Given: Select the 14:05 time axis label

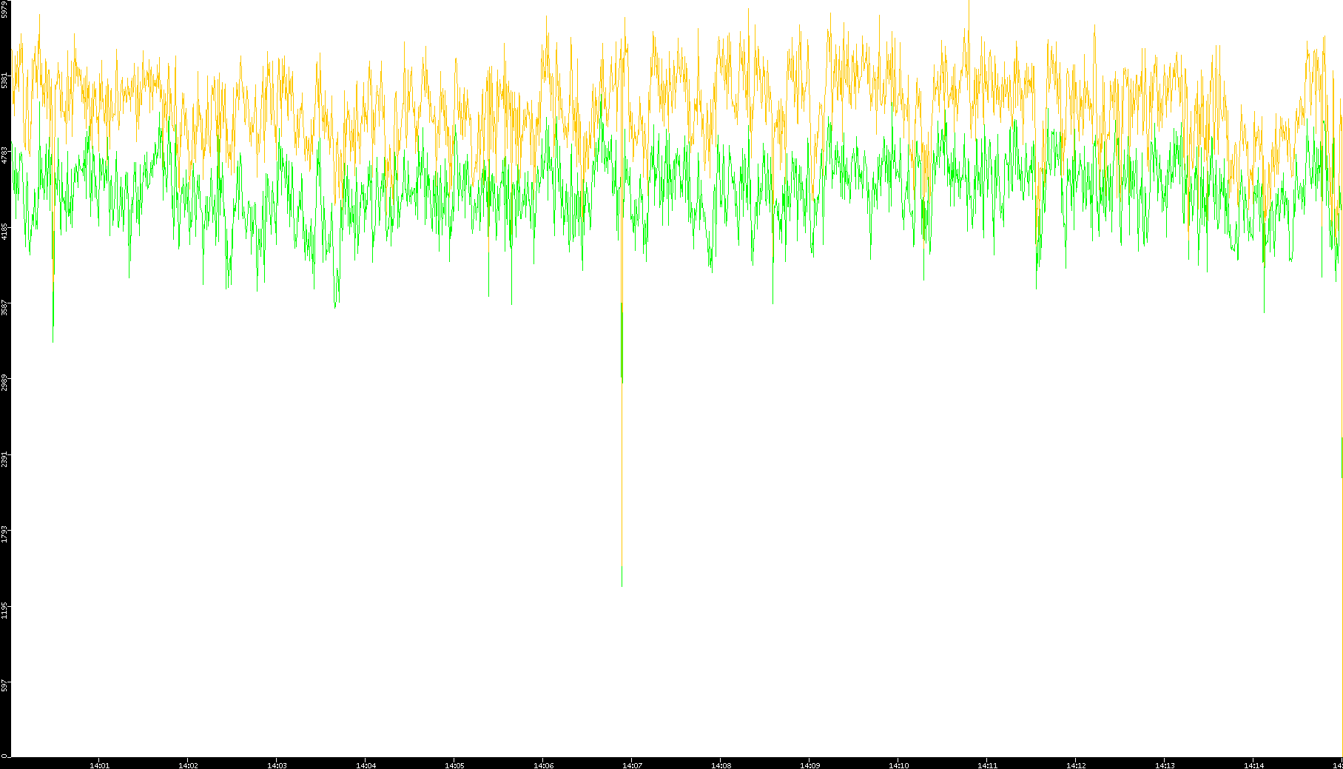Looking at the screenshot, I should [x=454, y=765].
